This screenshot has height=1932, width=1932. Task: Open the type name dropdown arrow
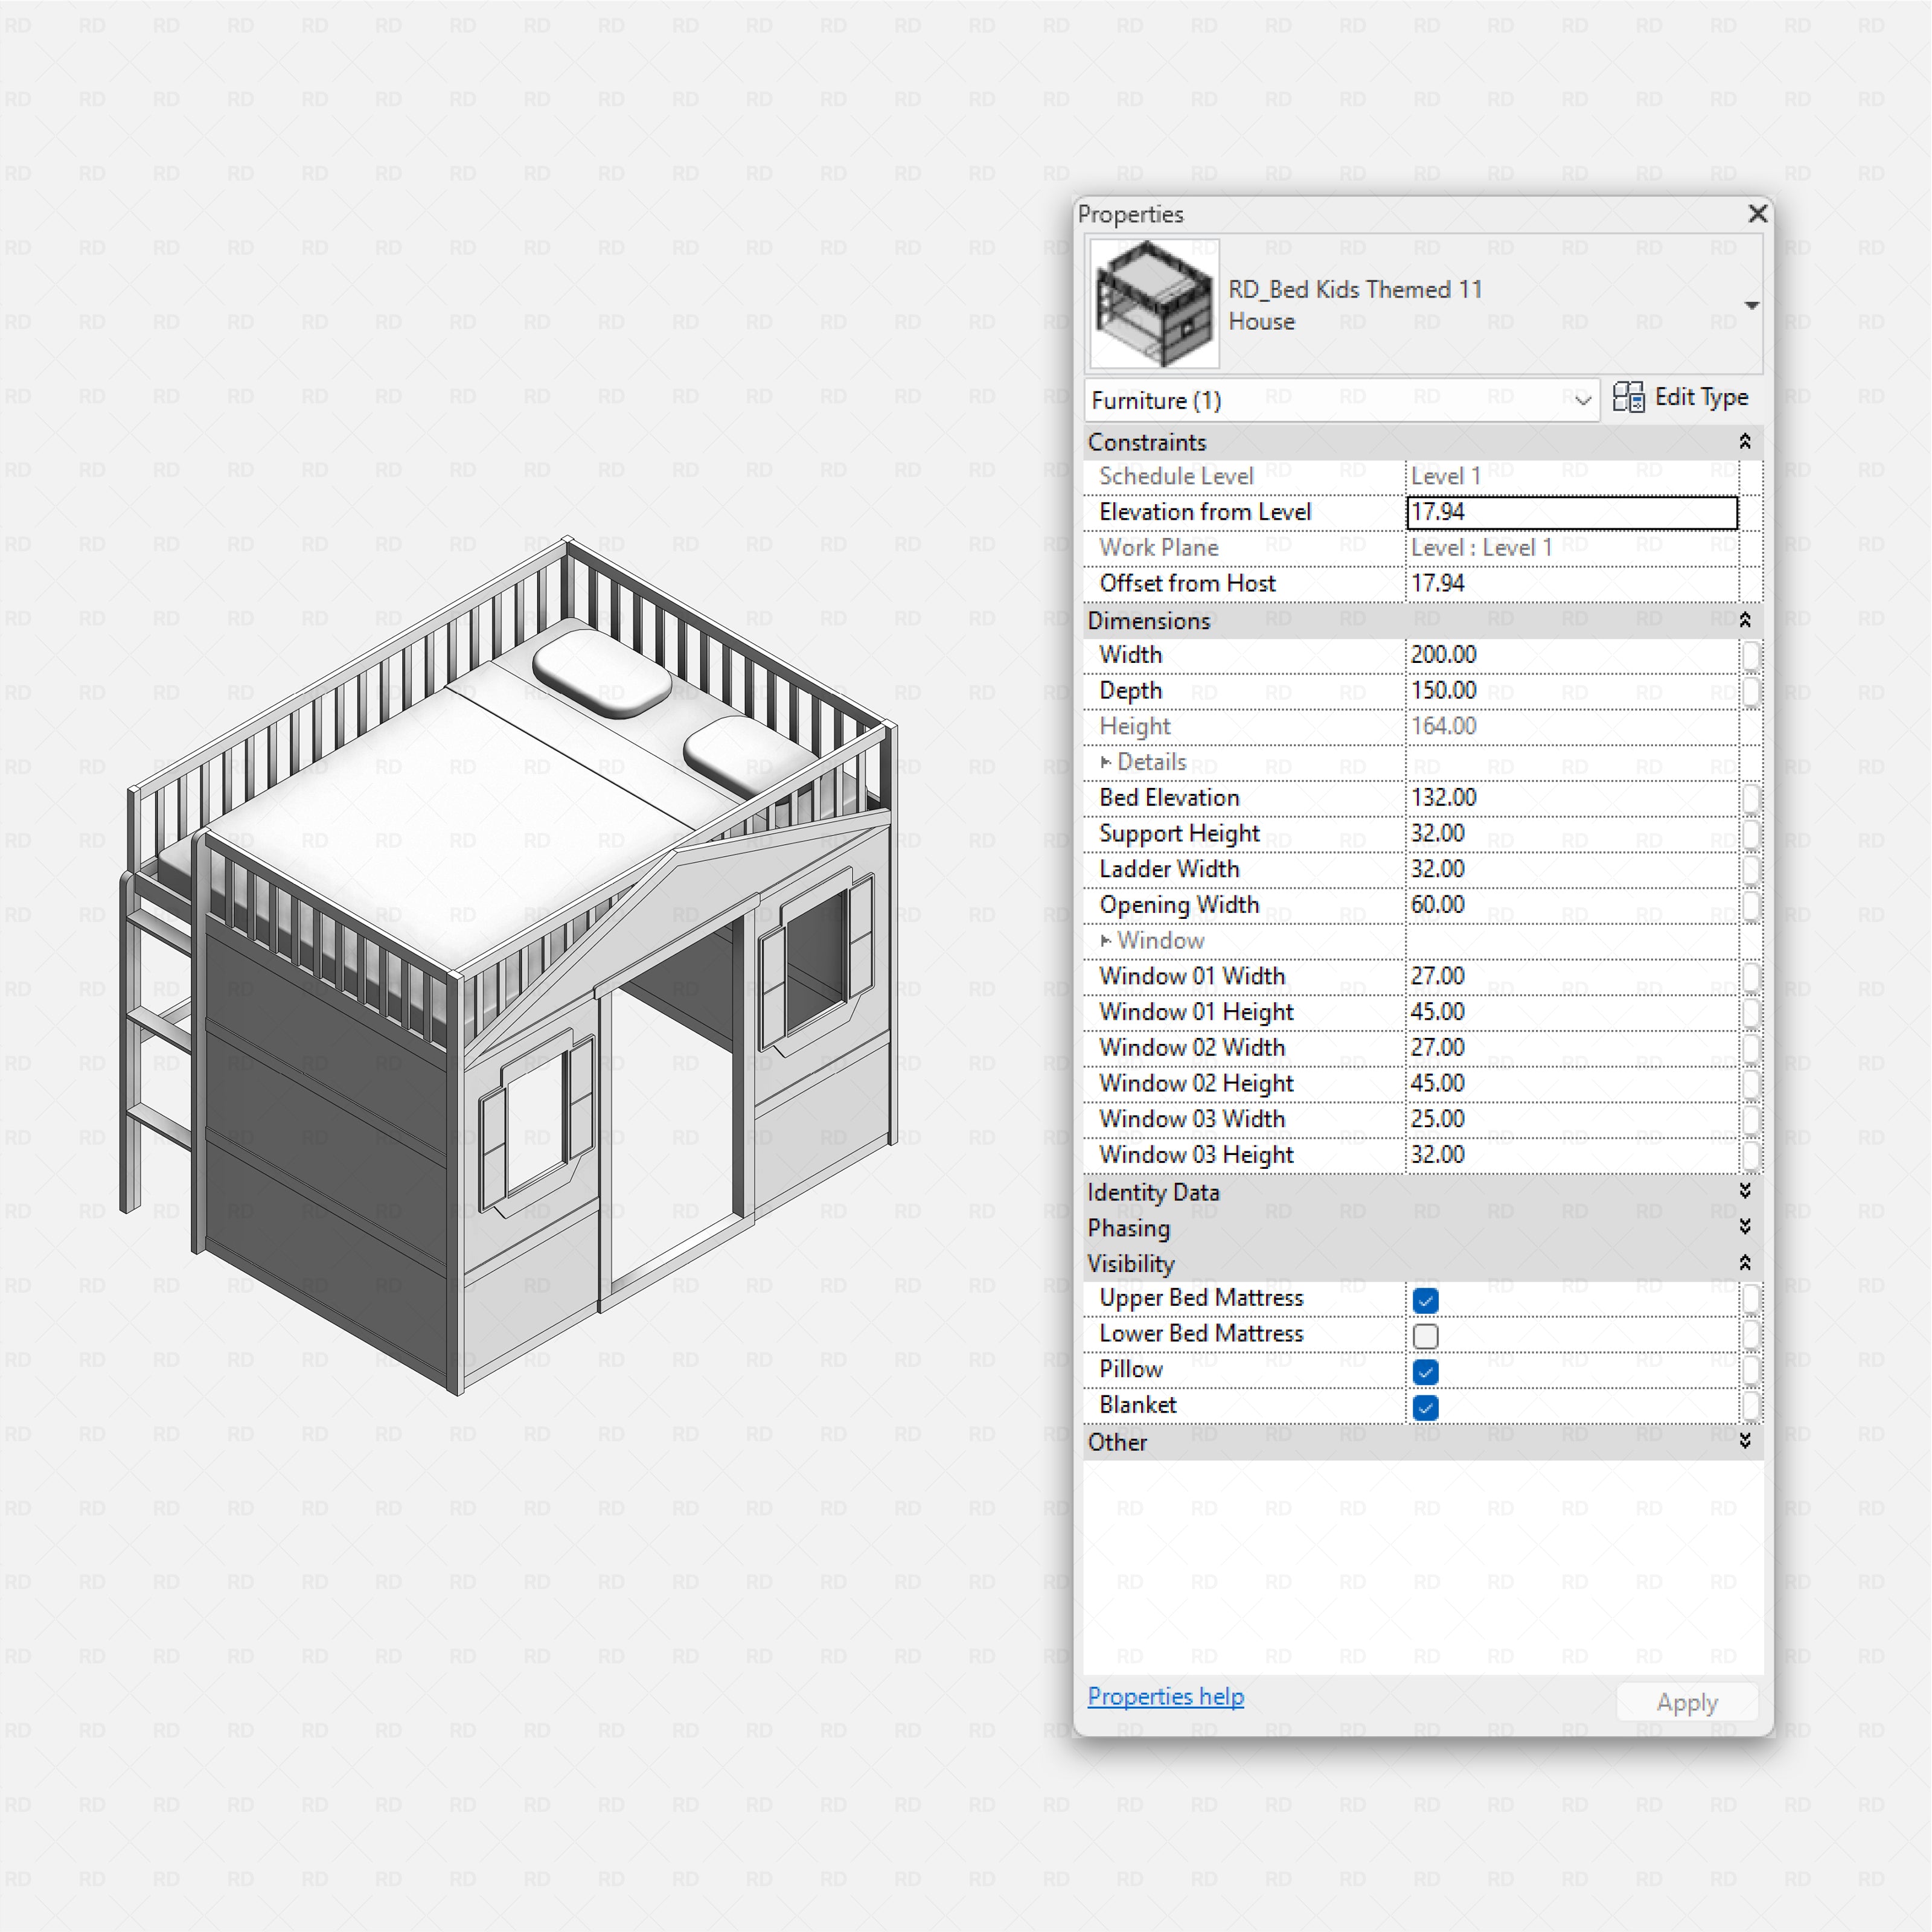1752,305
